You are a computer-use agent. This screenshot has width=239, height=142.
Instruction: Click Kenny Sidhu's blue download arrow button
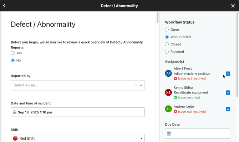(x=228, y=92)
